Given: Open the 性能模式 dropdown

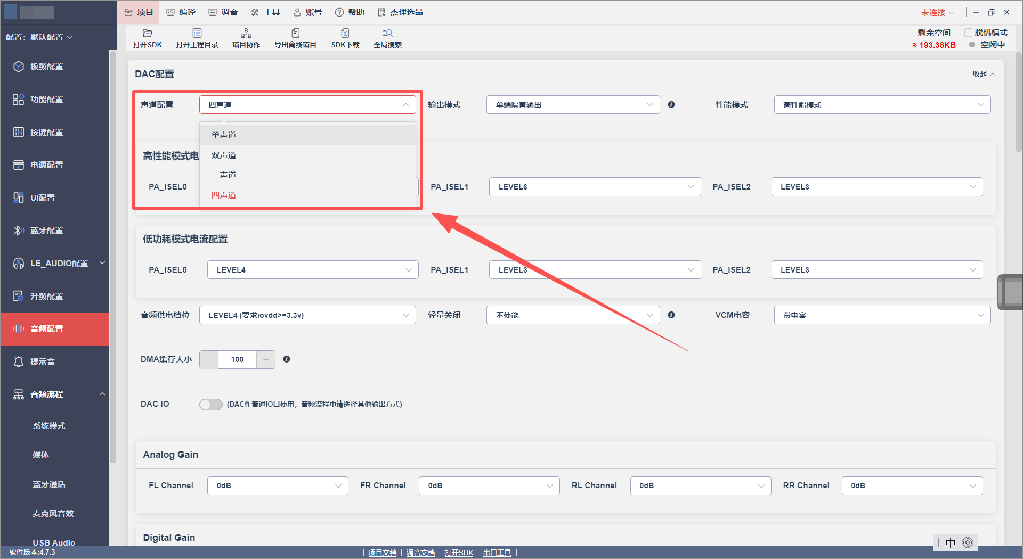Looking at the screenshot, I should coord(882,105).
